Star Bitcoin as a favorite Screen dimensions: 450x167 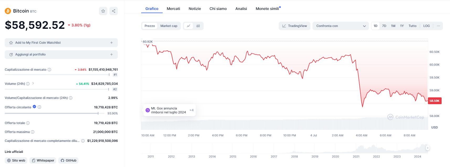pos(103,11)
